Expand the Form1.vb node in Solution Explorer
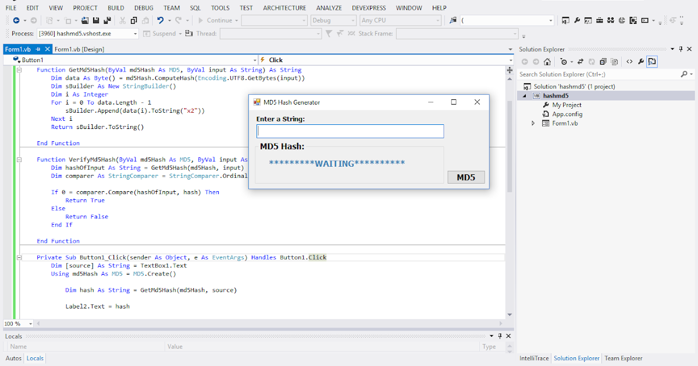Screen dimensions: 698x366 pos(533,123)
